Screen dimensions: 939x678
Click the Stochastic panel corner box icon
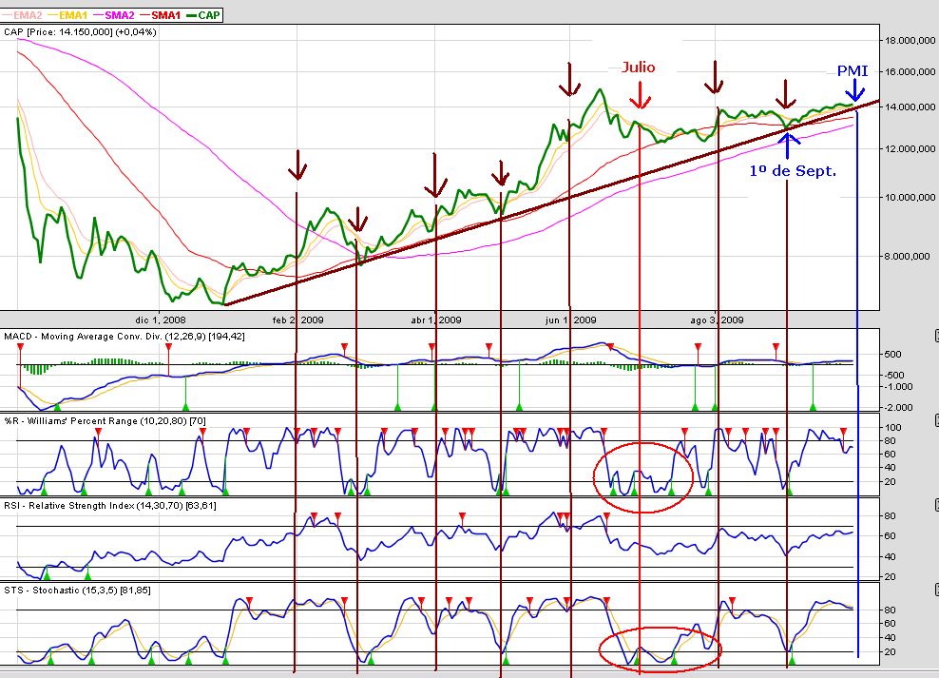pos(935,590)
